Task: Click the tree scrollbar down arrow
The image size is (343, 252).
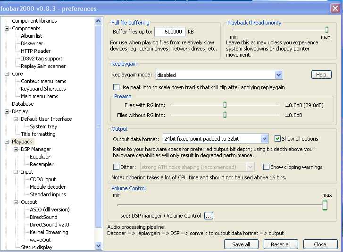Action: (99, 246)
